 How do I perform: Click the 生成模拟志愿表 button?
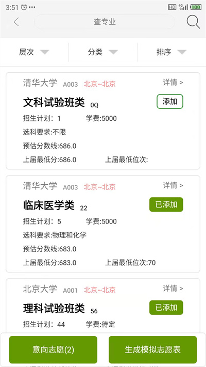pyautogui.click(x=153, y=349)
